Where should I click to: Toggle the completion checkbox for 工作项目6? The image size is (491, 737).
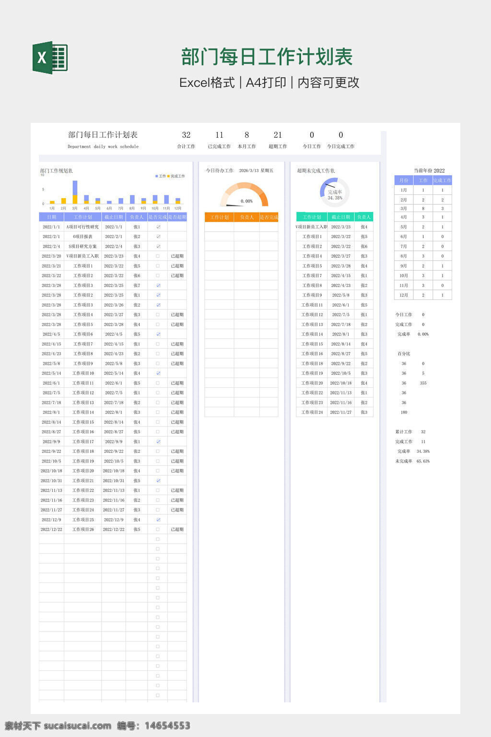click(158, 334)
